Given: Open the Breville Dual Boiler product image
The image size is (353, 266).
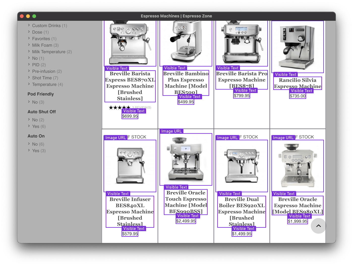Looking at the screenshot, I should (x=242, y=166).
